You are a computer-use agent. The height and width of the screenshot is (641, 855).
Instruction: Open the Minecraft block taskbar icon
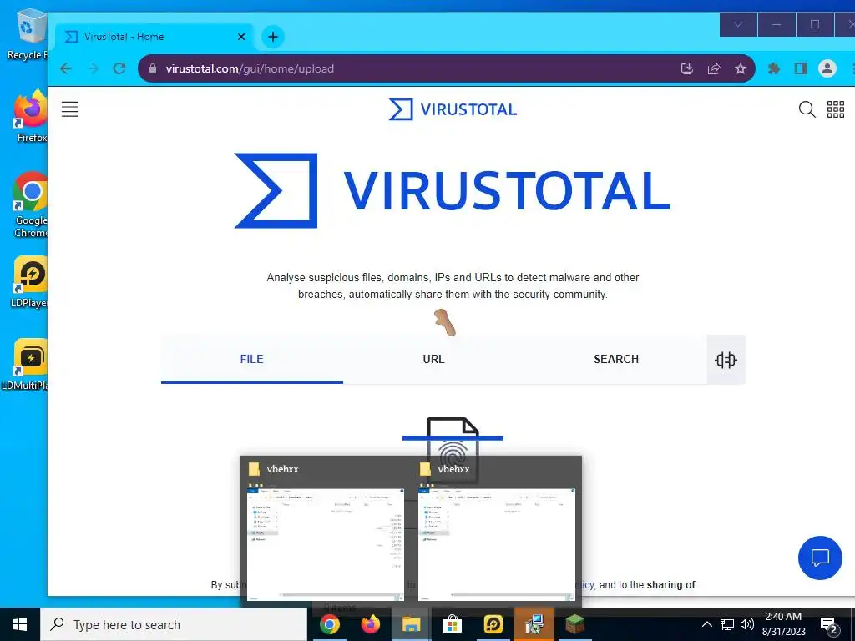tap(574, 624)
